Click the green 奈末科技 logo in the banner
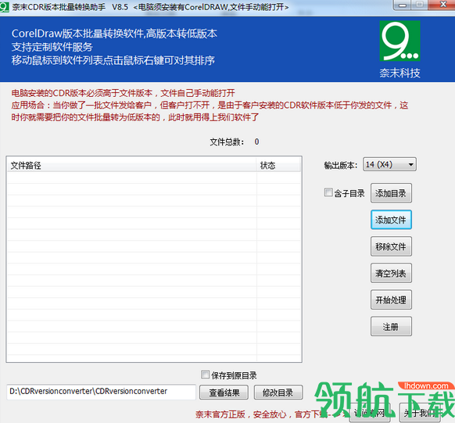 point(399,41)
